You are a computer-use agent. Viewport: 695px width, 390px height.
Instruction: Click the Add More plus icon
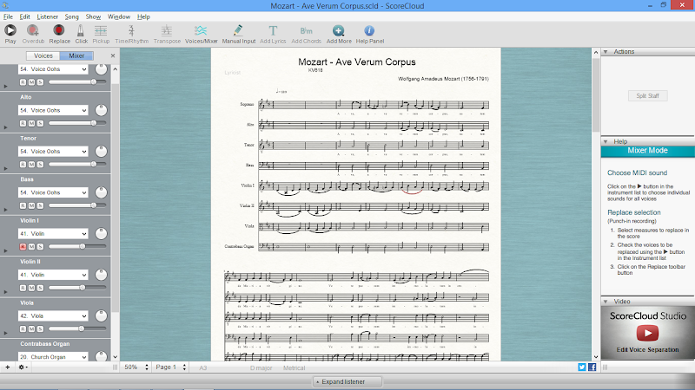338,30
